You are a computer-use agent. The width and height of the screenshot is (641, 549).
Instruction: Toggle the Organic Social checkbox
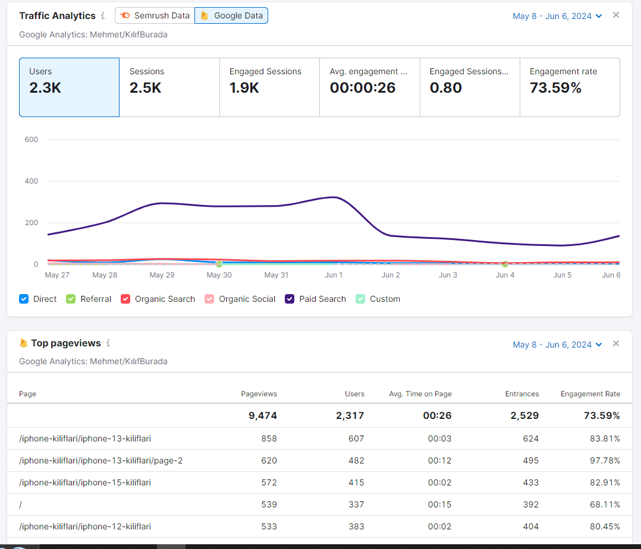point(209,299)
